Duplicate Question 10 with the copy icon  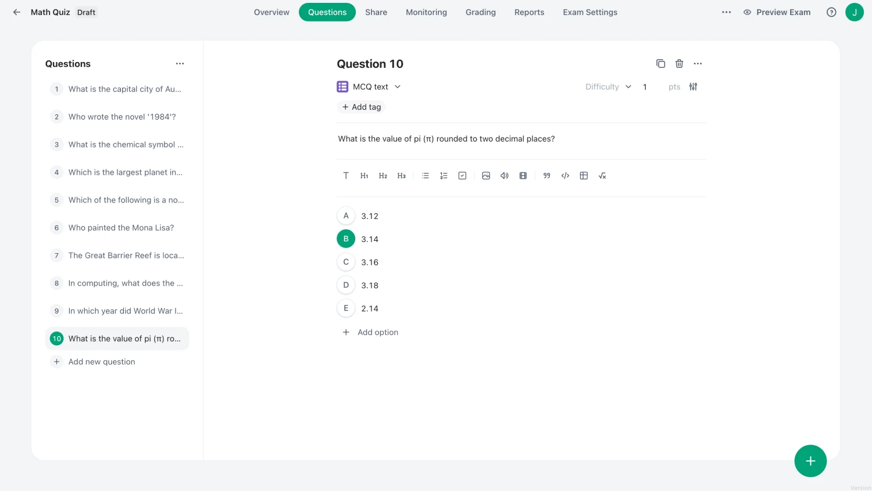pos(660,64)
